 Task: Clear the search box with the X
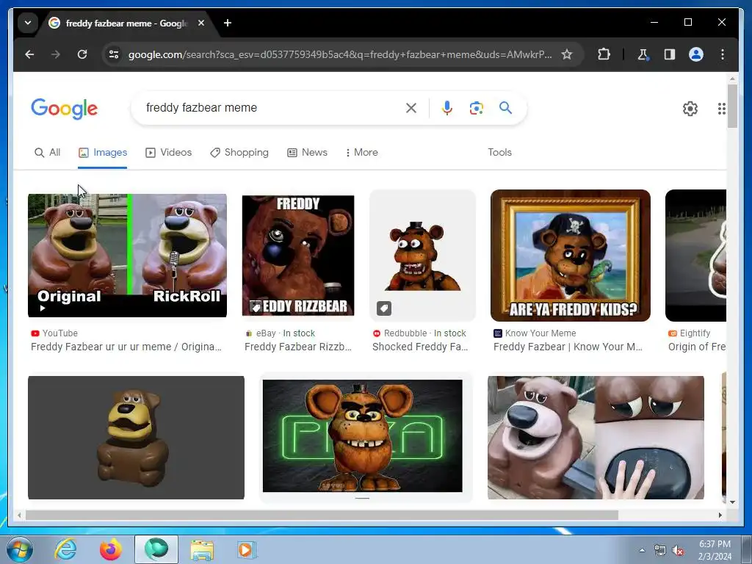coord(411,108)
